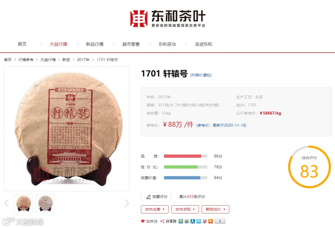Share via Tencent Weibo icon

199,221
